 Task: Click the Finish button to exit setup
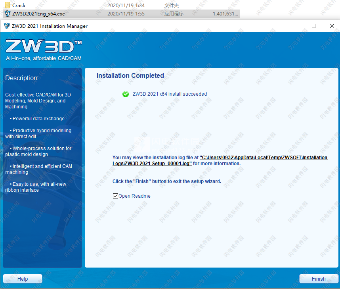[x=319, y=279]
